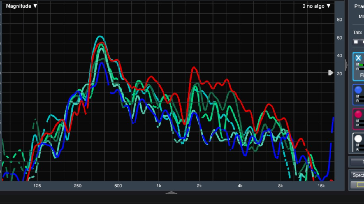Click the cyan X measurement engine icon

point(358,58)
